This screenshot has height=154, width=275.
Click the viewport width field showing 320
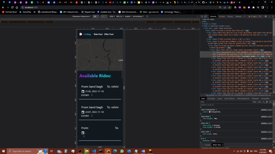coord(96,16)
